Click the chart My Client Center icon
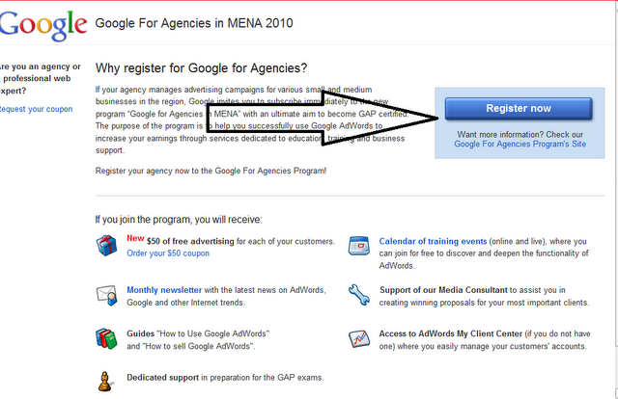 click(359, 338)
